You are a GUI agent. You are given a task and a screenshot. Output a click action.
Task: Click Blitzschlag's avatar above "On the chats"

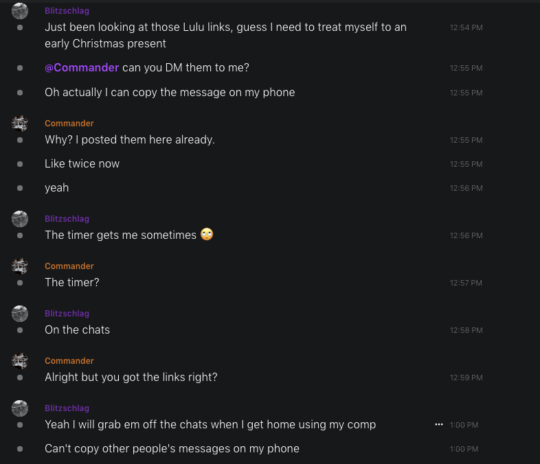click(x=20, y=314)
